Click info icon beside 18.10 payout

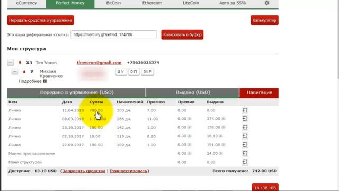point(221,136)
